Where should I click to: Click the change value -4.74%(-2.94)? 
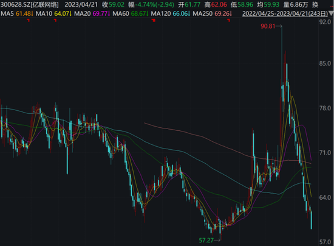click(155, 4)
